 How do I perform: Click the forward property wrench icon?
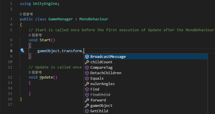(x=87, y=100)
